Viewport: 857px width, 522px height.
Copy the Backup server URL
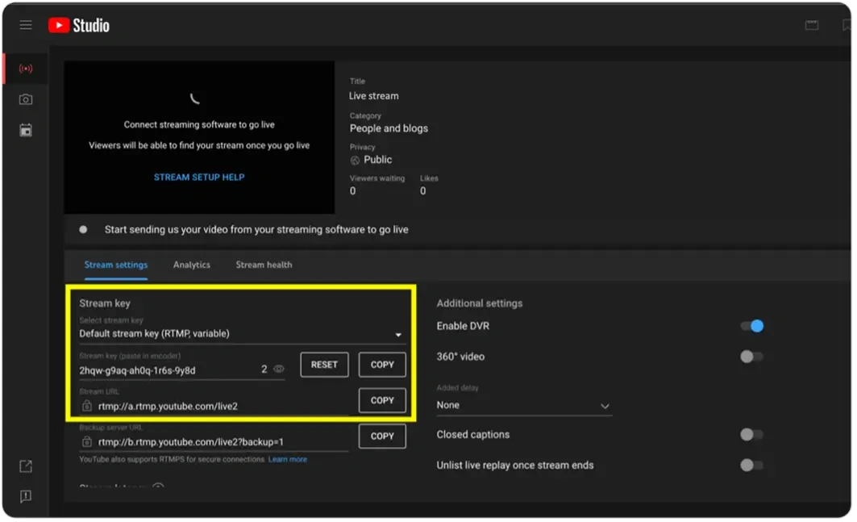pyautogui.click(x=382, y=436)
